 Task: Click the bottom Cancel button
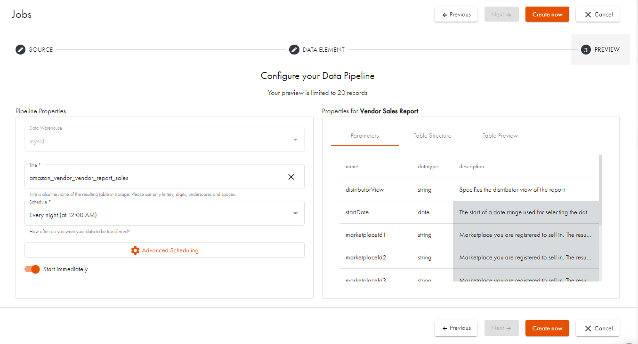pyautogui.click(x=598, y=328)
